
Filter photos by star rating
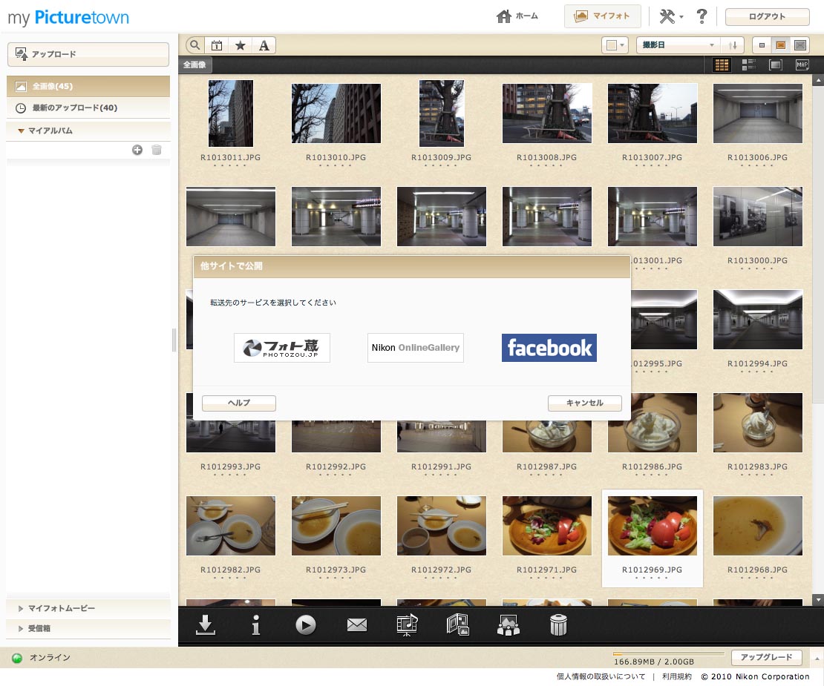pos(240,44)
